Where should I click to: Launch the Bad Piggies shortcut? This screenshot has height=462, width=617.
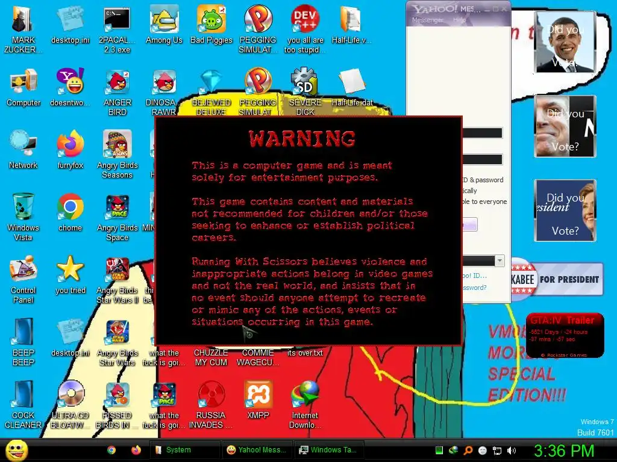(211, 24)
